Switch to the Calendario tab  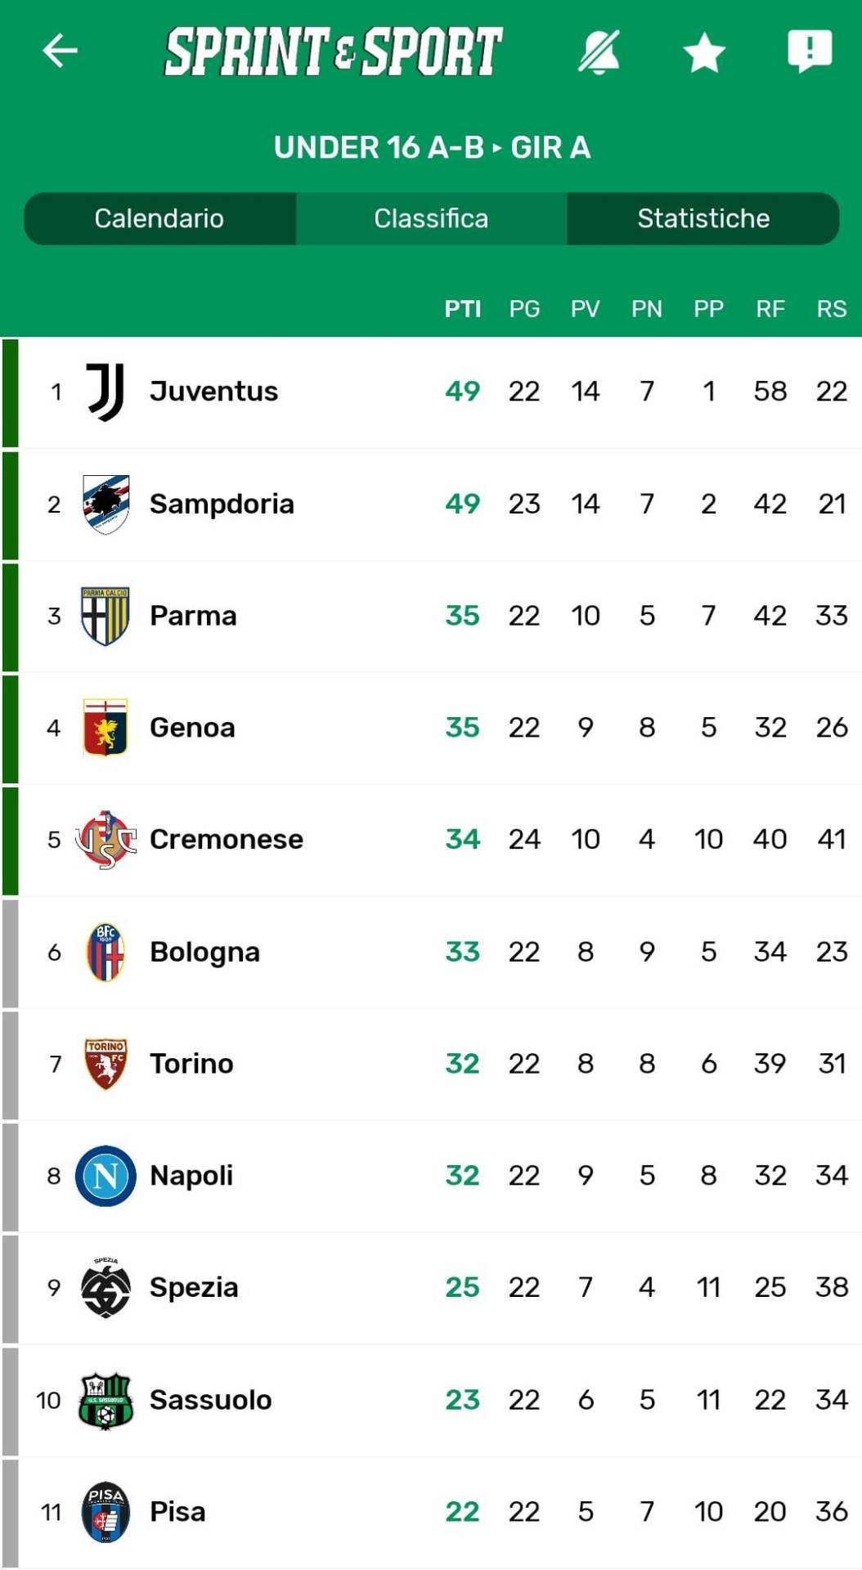(159, 218)
